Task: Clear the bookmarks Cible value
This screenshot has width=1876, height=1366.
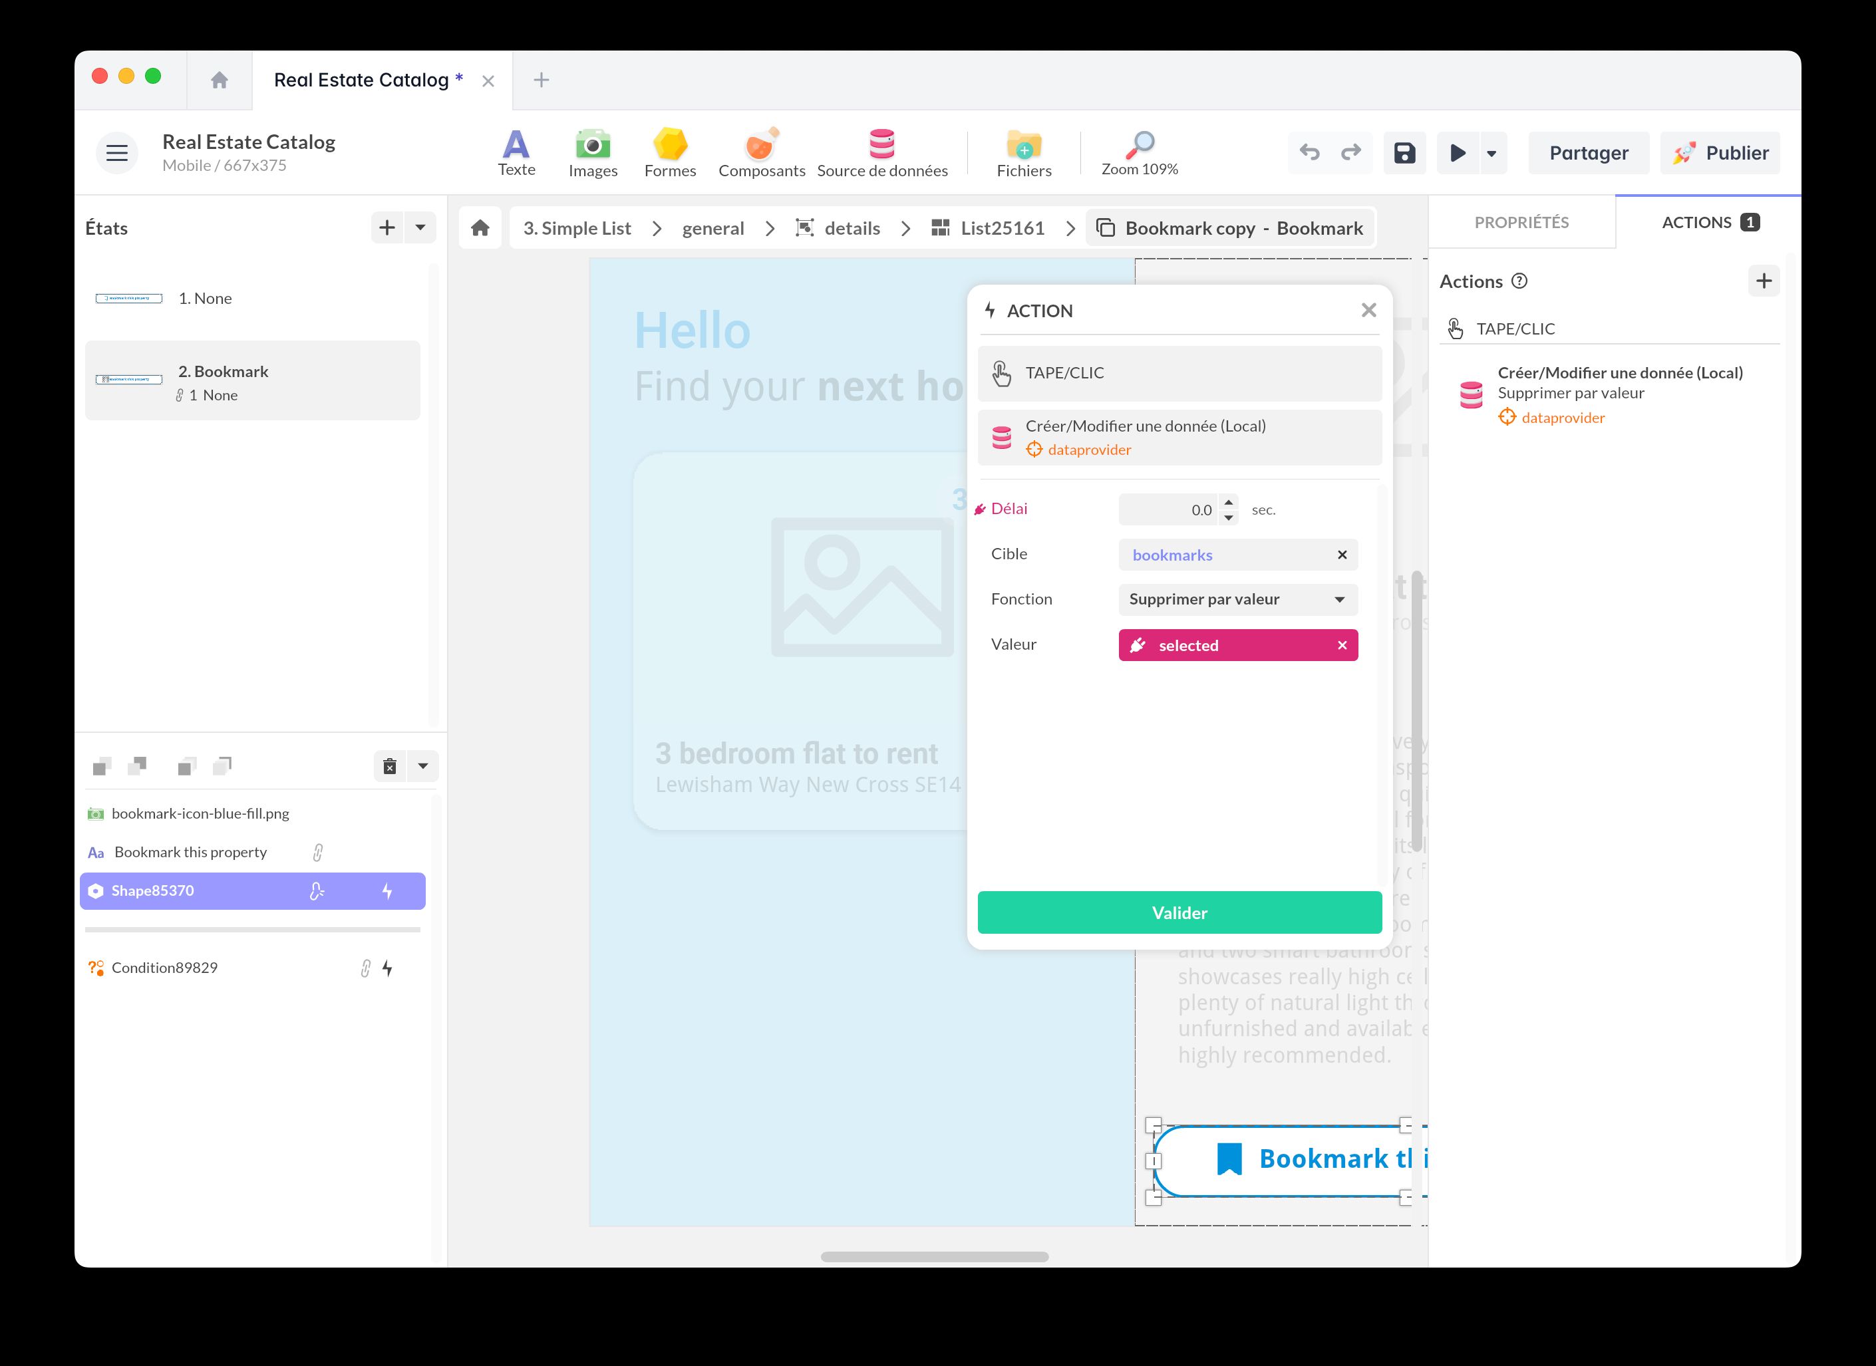Action: [x=1342, y=555]
